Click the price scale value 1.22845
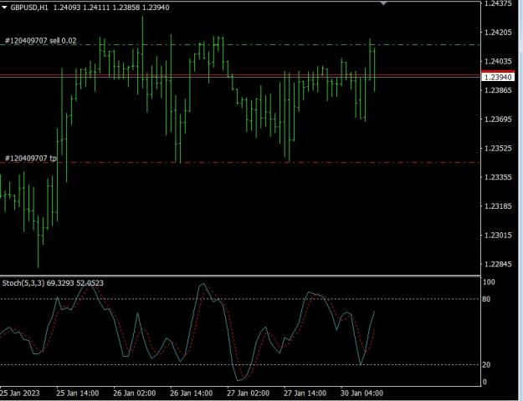Image resolution: width=523 pixels, height=401 pixels. coord(498,264)
